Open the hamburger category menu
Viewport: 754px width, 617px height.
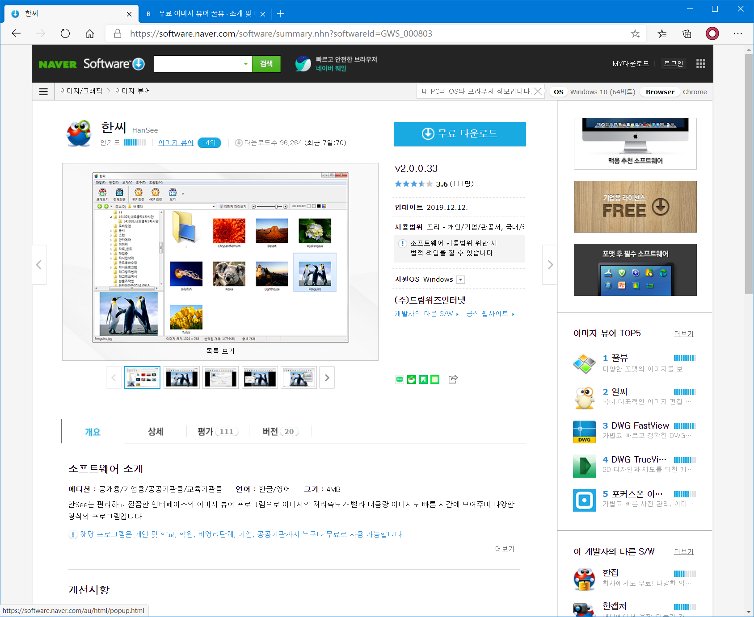[x=43, y=92]
